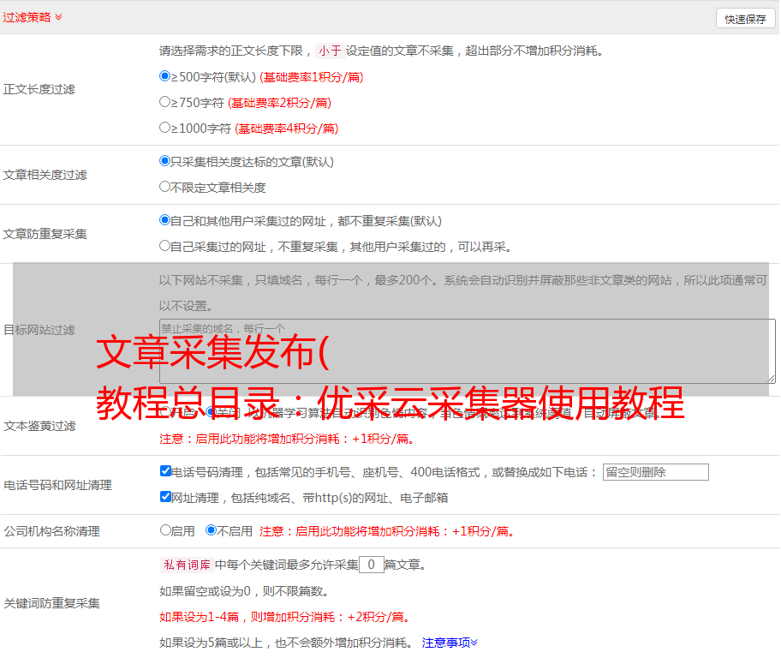Image resolution: width=781 pixels, height=658 pixels.
Task: Enable 公司机构名称清理 with 启用 radio
Action: (166, 530)
